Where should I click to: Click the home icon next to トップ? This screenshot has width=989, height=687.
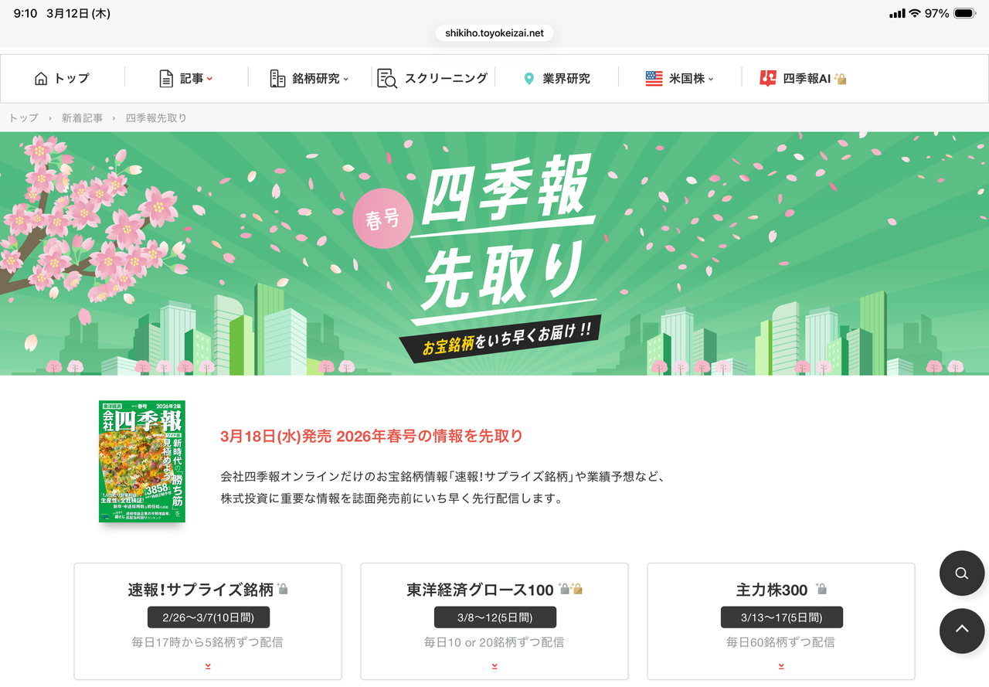(41, 78)
